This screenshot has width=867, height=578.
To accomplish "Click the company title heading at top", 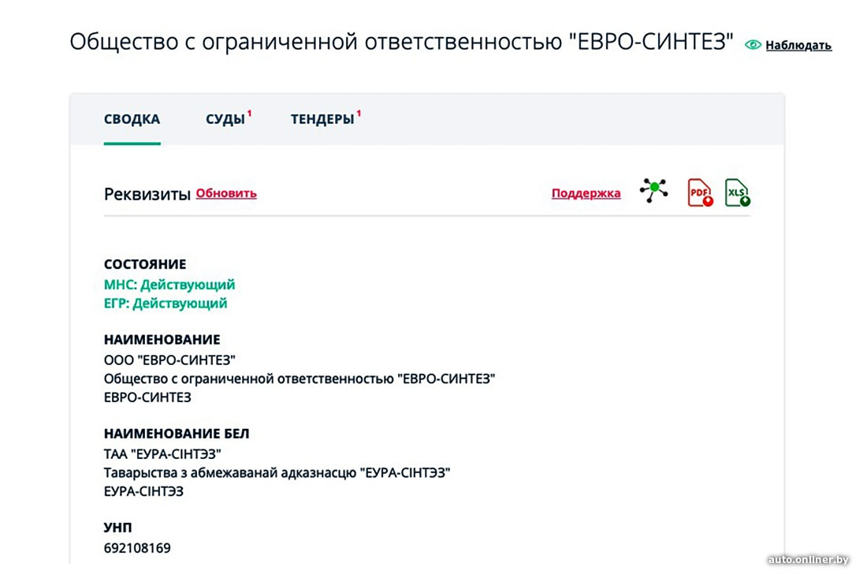I will click(x=401, y=43).
